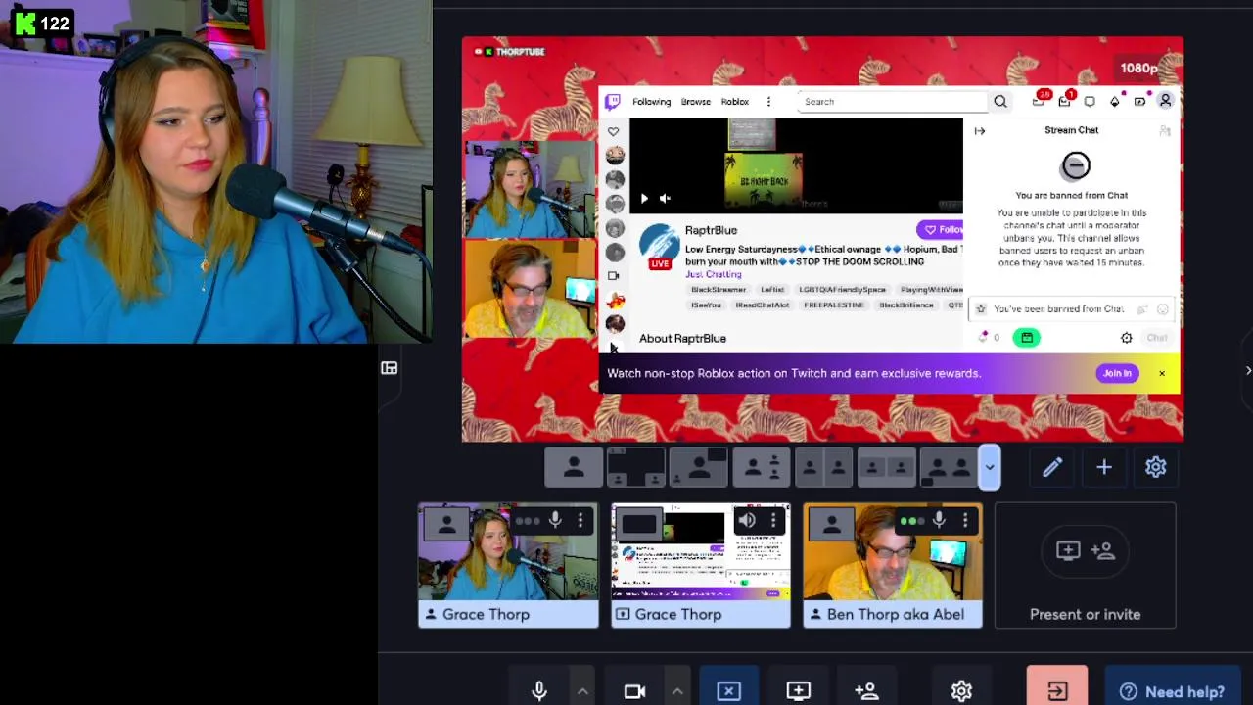Dismiss the Roblox rewards banner
The width and height of the screenshot is (1253, 705).
pyautogui.click(x=1162, y=373)
